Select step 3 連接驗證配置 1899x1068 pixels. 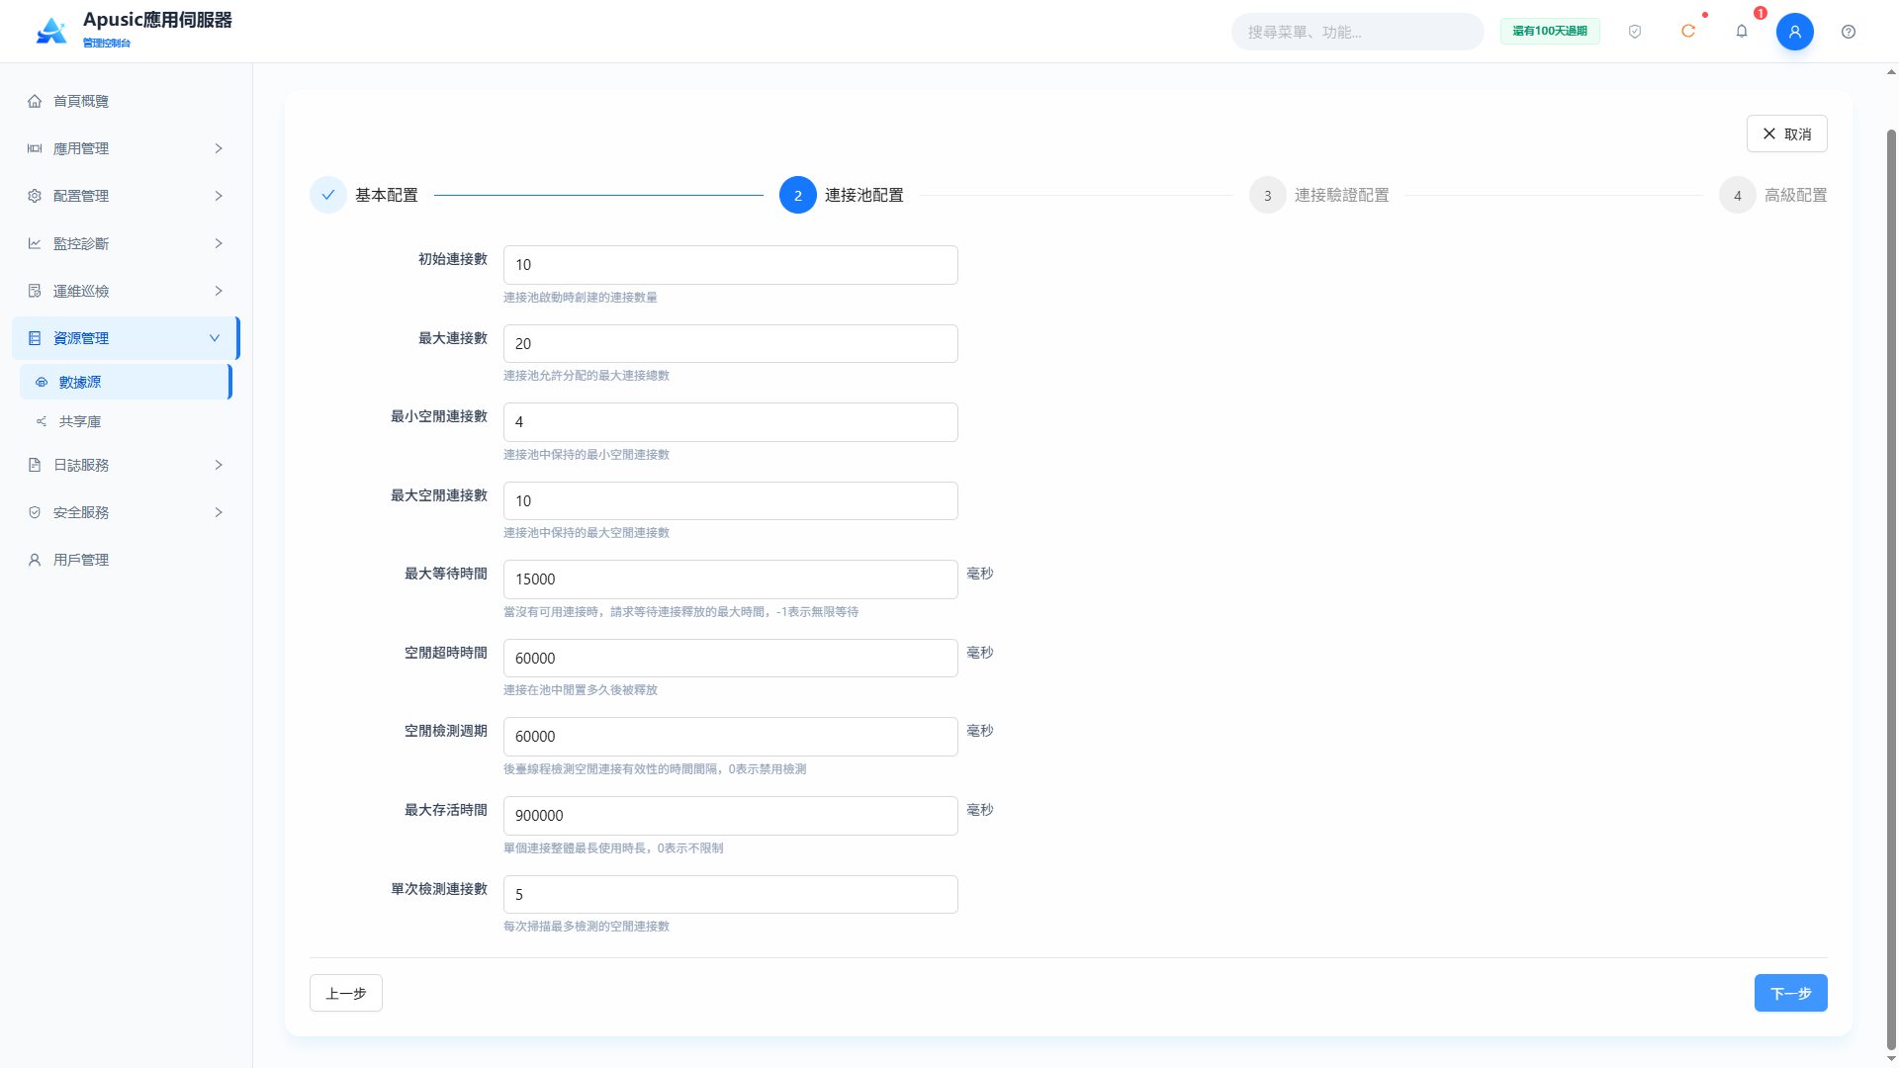point(1319,196)
